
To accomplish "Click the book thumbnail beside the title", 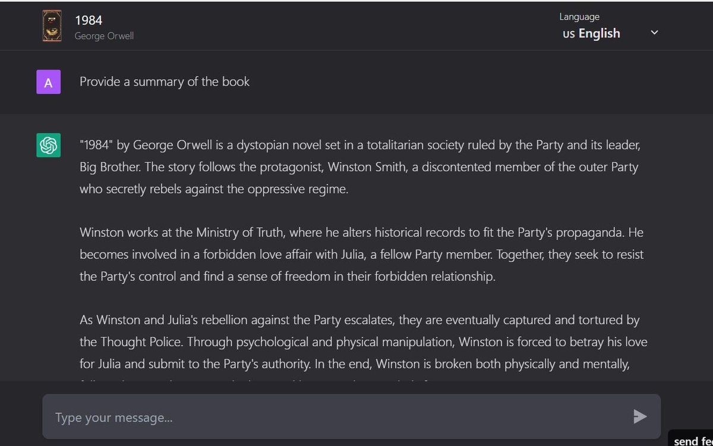I will tap(52, 26).
